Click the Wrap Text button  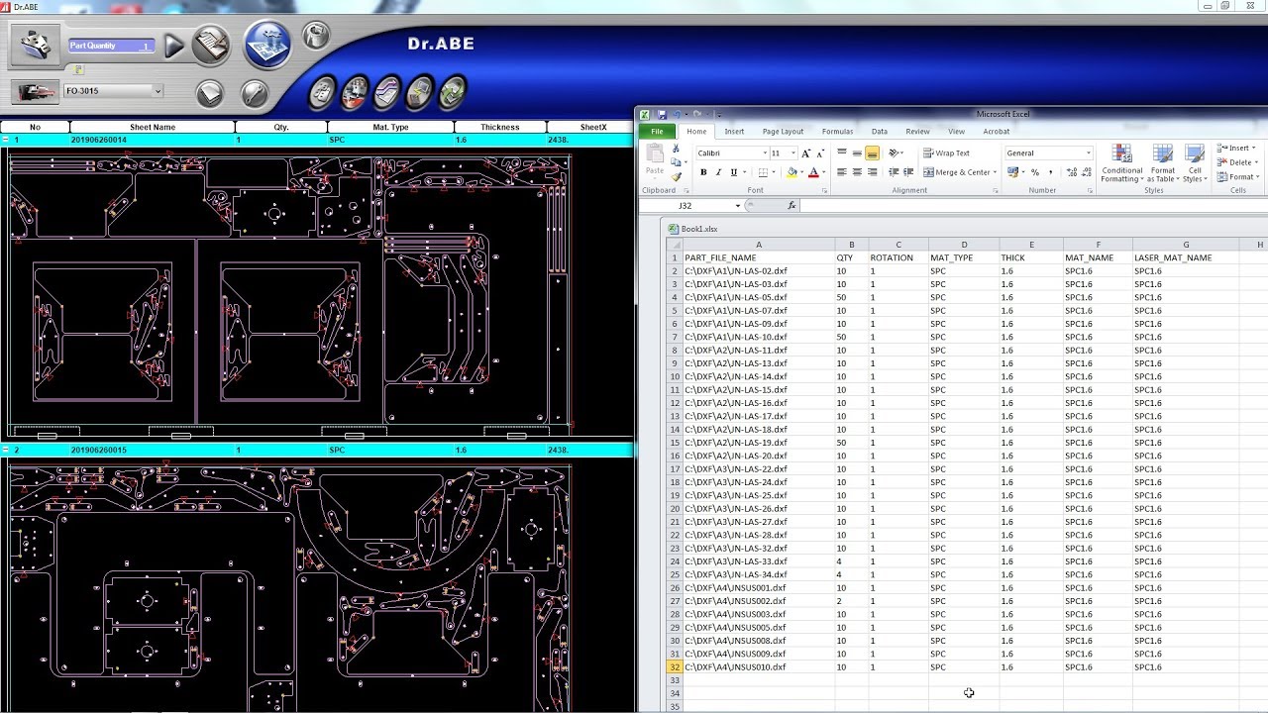pyautogui.click(x=946, y=153)
